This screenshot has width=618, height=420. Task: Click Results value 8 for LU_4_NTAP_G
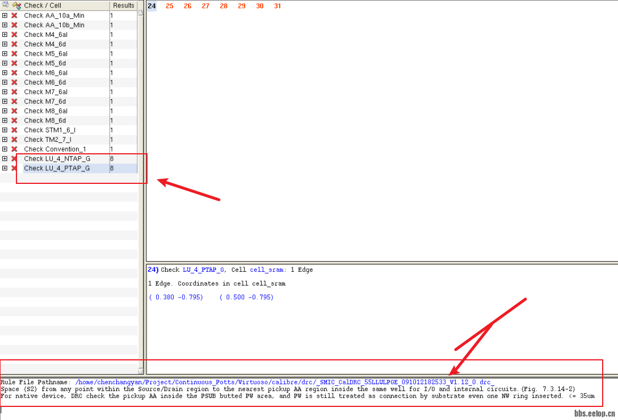(112, 158)
